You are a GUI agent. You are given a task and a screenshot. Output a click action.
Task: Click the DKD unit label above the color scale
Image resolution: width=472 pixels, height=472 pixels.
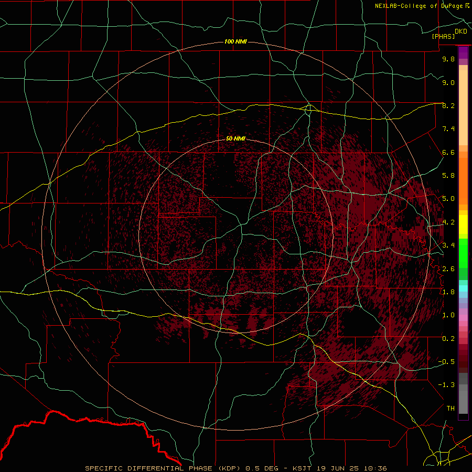click(x=461, y=31)
